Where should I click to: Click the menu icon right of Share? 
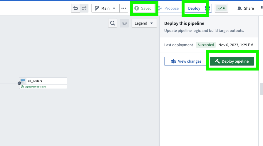click(261, 8)
